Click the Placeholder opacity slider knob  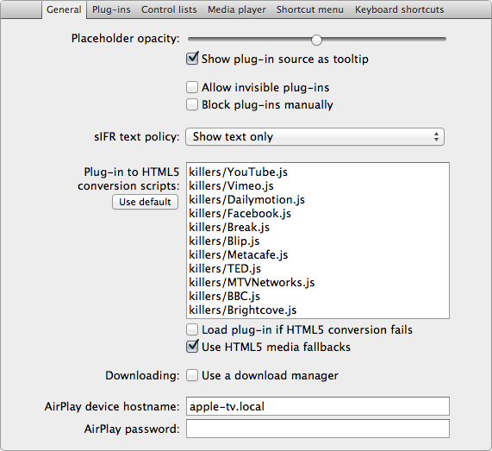[x=316, y=40]
